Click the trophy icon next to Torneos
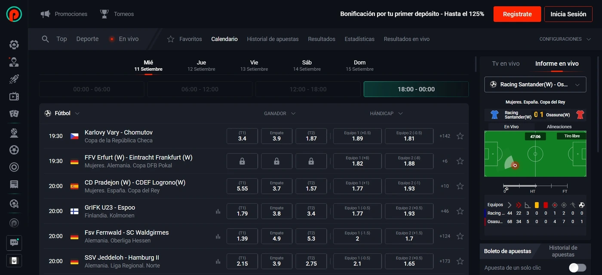The height and width of the screenshot is (275, 602). 104,14
